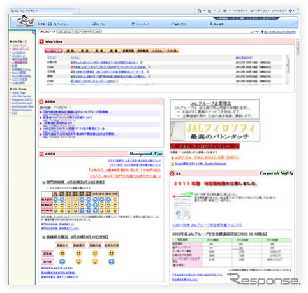Open the safety report thumbnail
Image resolution: width=308 pixels, height=293 pixels.
pos(182,206)
